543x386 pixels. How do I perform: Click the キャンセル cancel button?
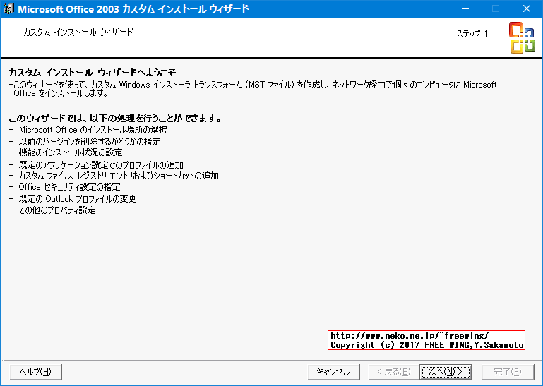click(333, 372)
